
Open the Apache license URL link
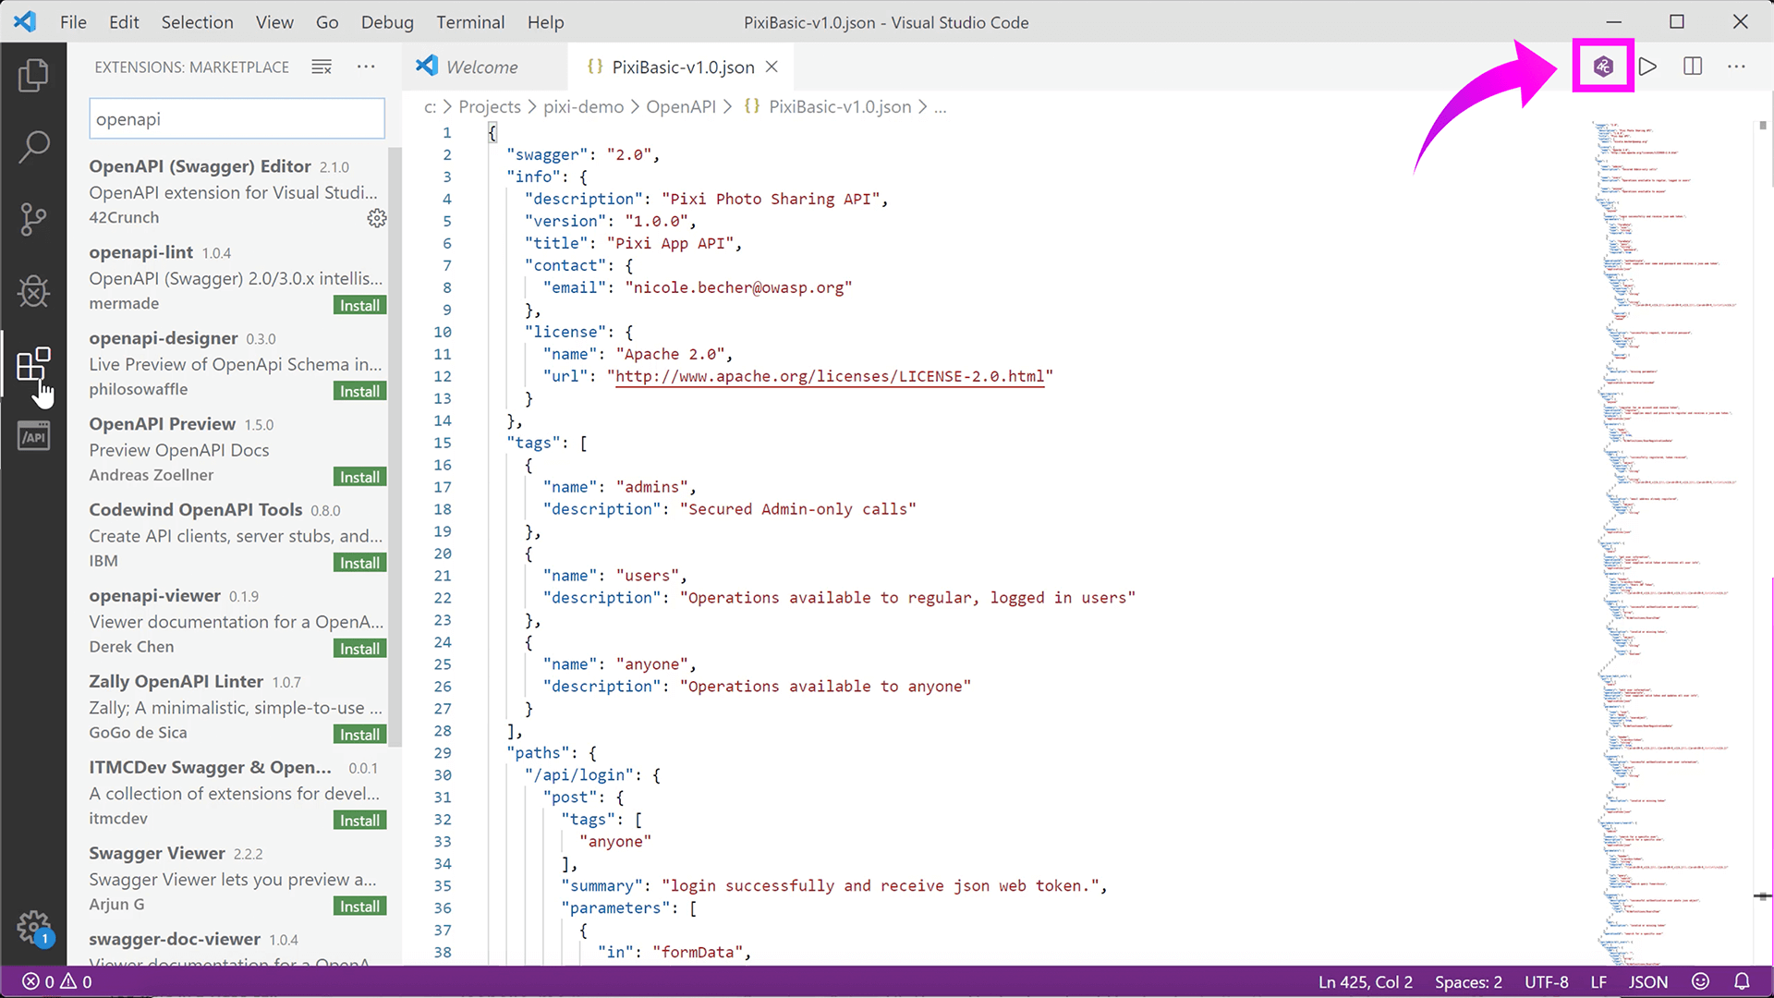pos(830,376)
